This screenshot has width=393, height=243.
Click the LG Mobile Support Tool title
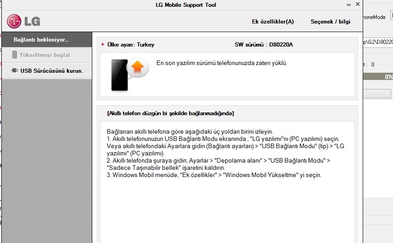pyautogui.click(x=186, y=5)
